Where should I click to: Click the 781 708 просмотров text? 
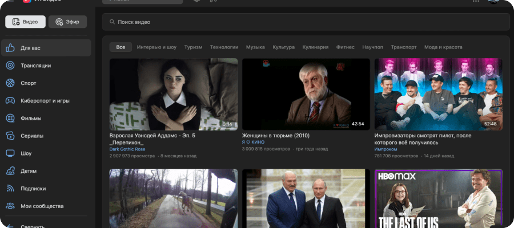coord(396,156)
